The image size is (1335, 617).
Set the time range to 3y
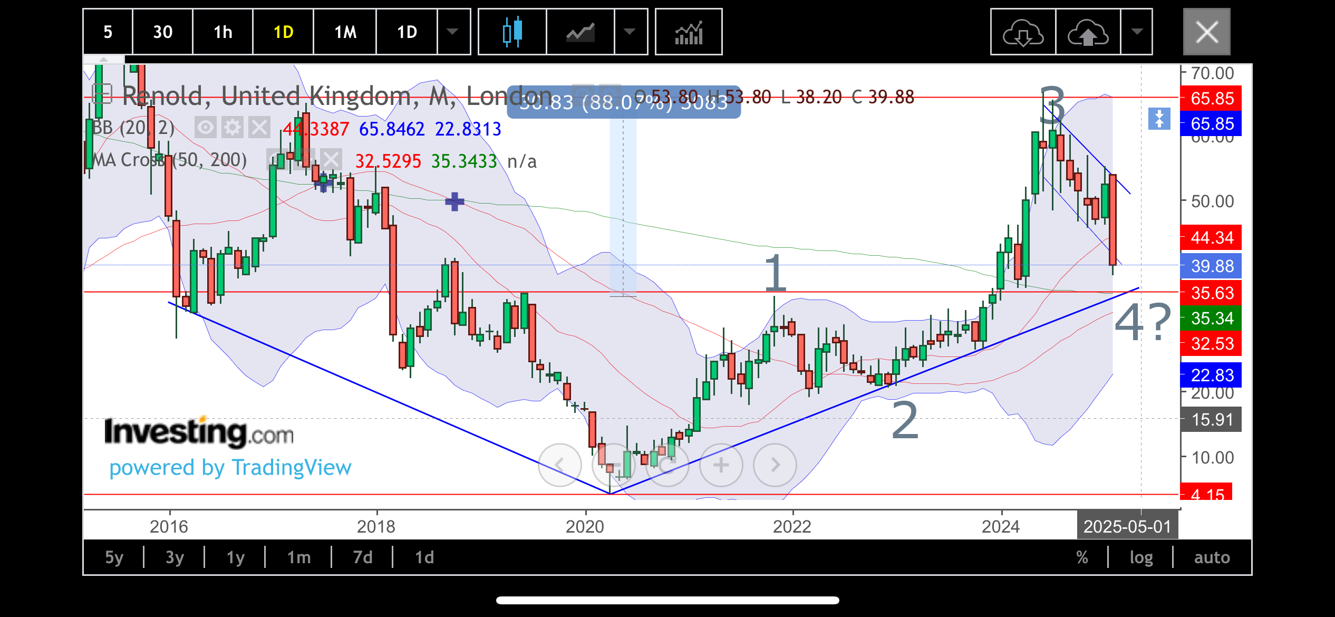[175, 557]
